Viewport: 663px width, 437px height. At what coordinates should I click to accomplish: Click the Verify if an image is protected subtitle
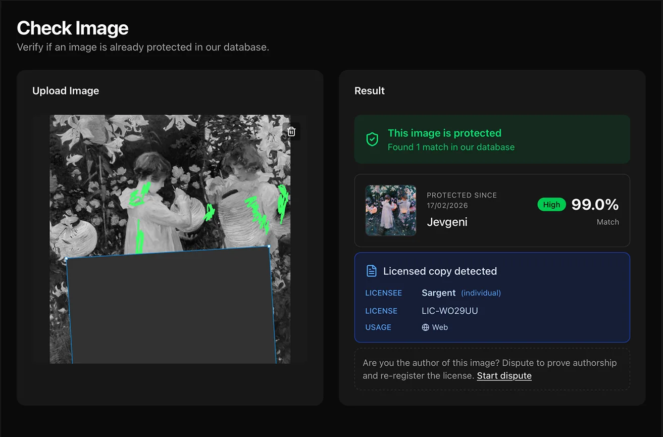(x=143, y=47)
